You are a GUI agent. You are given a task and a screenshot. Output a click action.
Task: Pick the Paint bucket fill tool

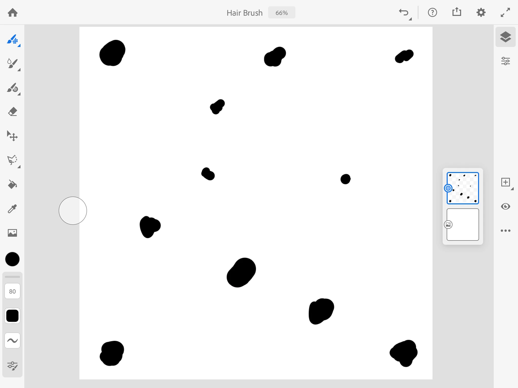[12, 184]
